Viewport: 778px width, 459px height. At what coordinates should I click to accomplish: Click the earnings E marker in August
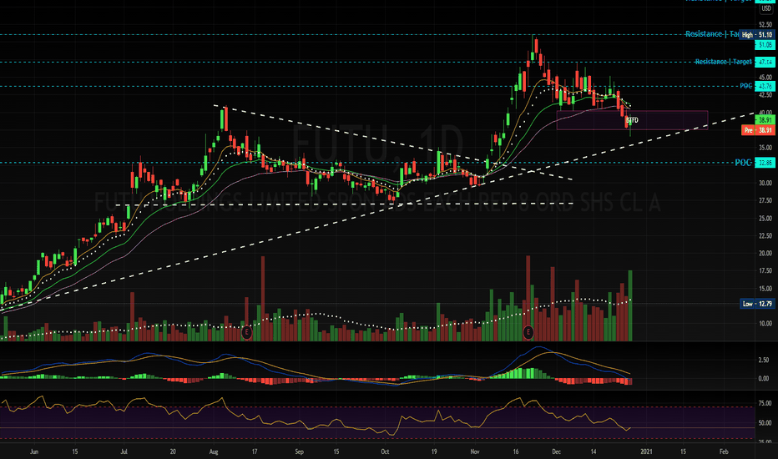246,332
